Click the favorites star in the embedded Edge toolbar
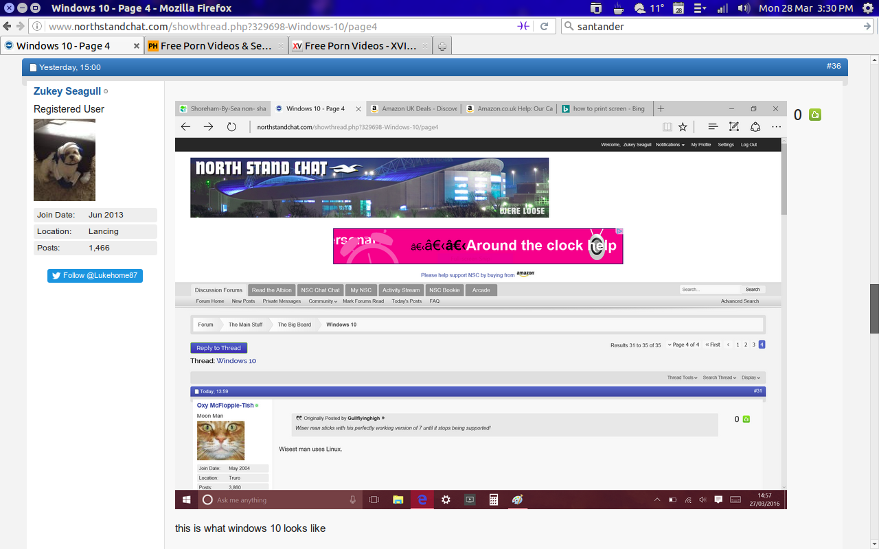 (683, 127)
